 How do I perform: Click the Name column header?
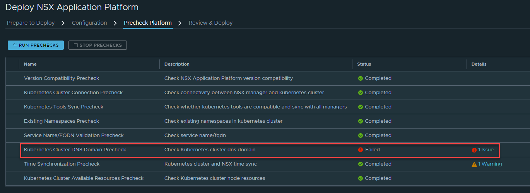coord(30,64)
